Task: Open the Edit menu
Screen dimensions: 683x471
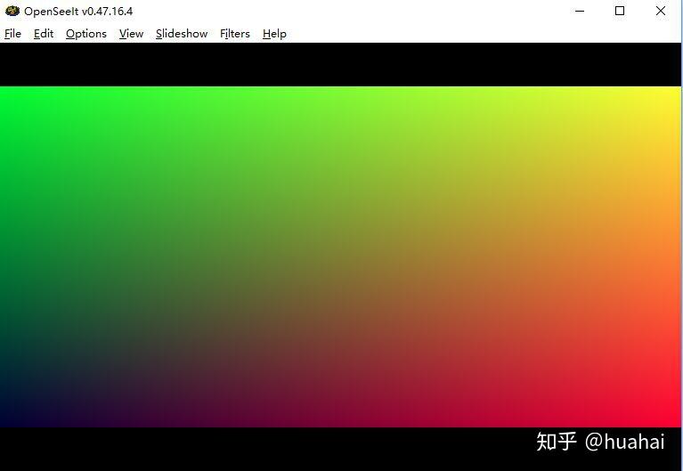Action: pyautogui.click(x=44, y=34)
